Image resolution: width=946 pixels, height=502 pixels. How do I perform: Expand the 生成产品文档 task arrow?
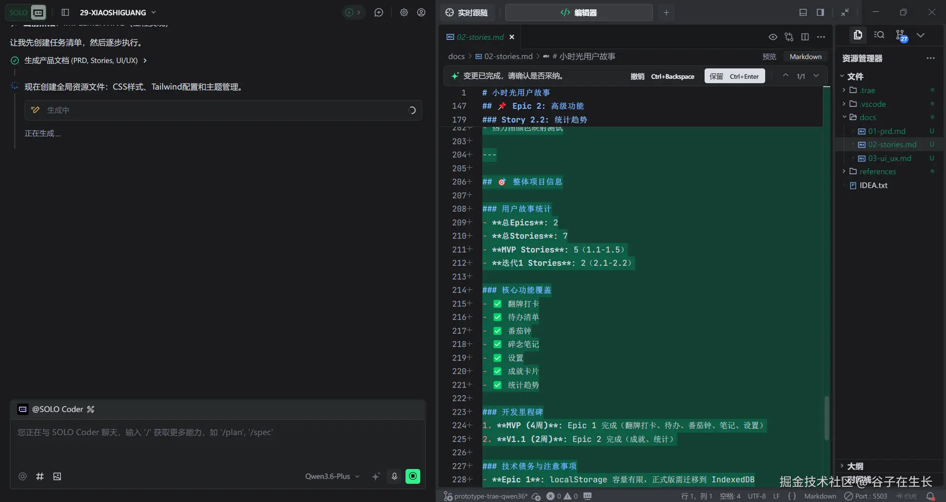pyautogui.click(x=145, y=61)
